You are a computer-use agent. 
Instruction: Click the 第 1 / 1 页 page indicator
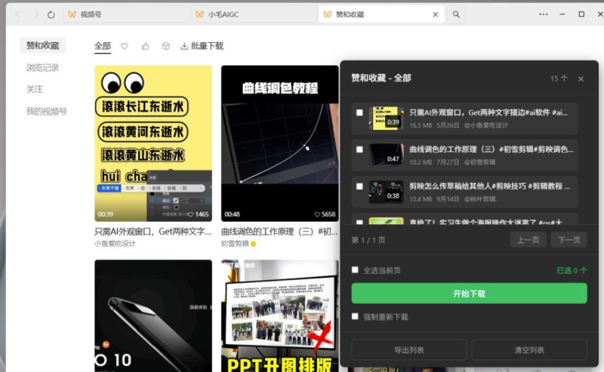click(x=368, y=240)
